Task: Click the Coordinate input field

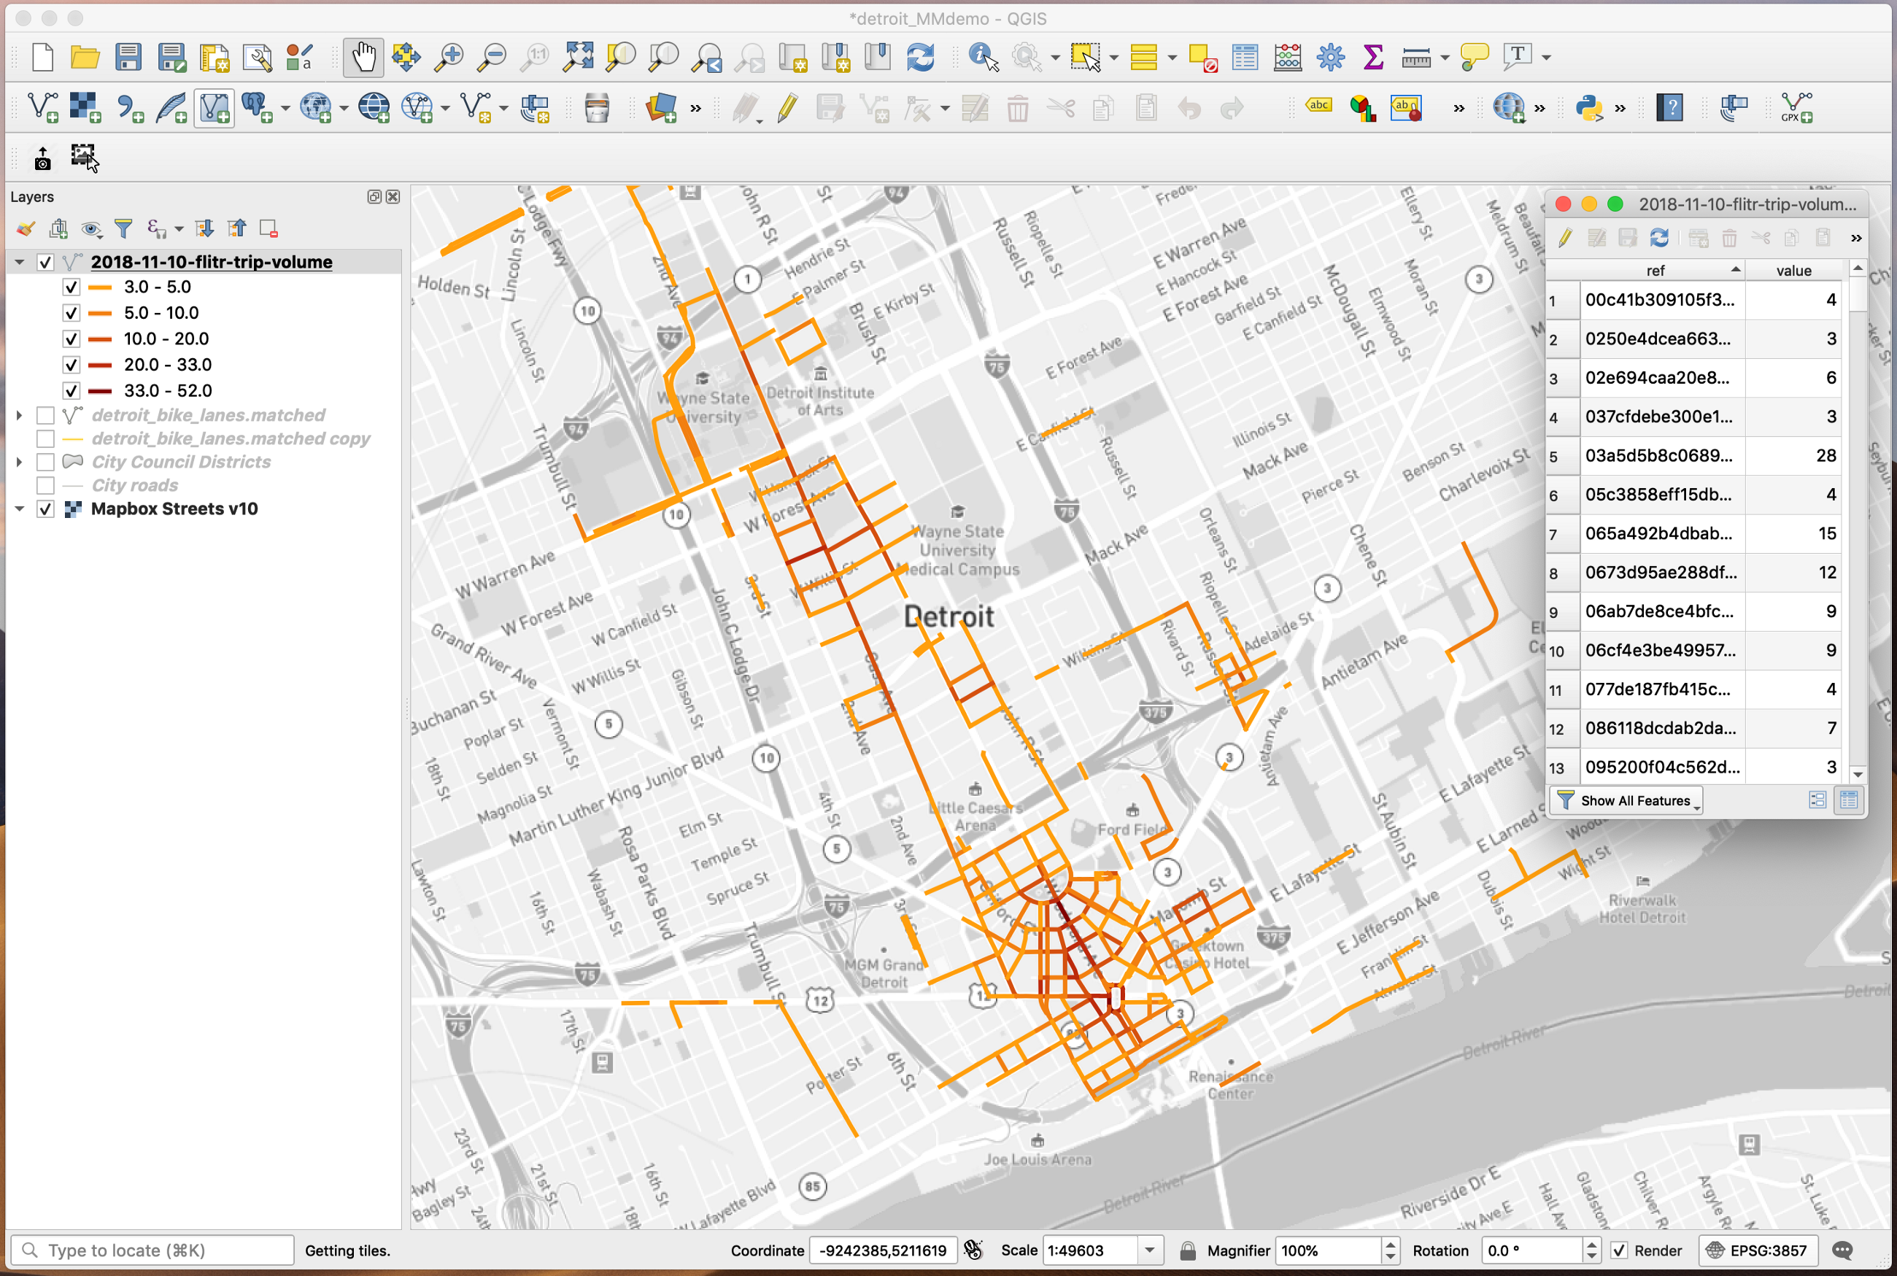Action: [x=883, y=1250]
